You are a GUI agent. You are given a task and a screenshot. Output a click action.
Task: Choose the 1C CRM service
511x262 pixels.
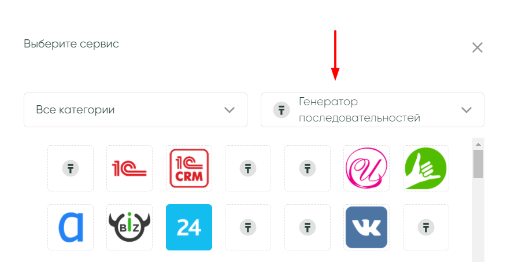click(189, 168)
